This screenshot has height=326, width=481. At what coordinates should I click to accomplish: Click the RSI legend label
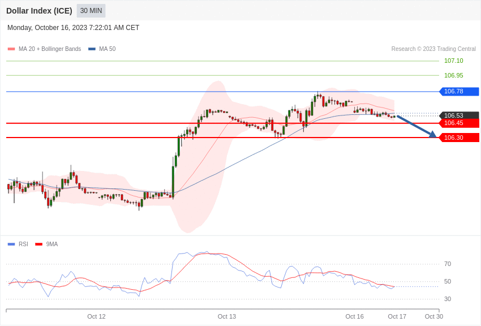click(23, 244)
